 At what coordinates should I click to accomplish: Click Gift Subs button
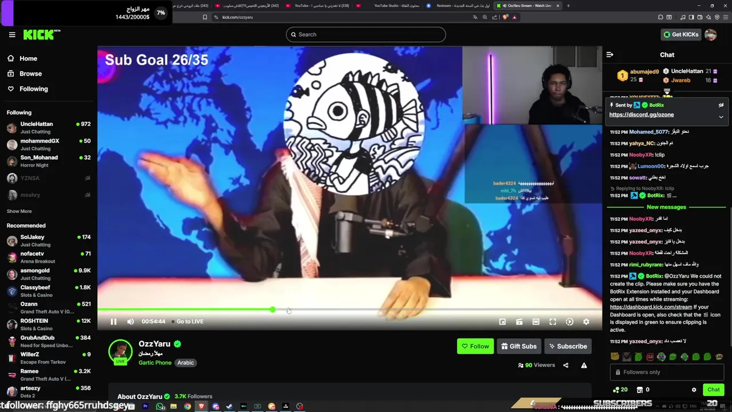(x=519, y=346)
